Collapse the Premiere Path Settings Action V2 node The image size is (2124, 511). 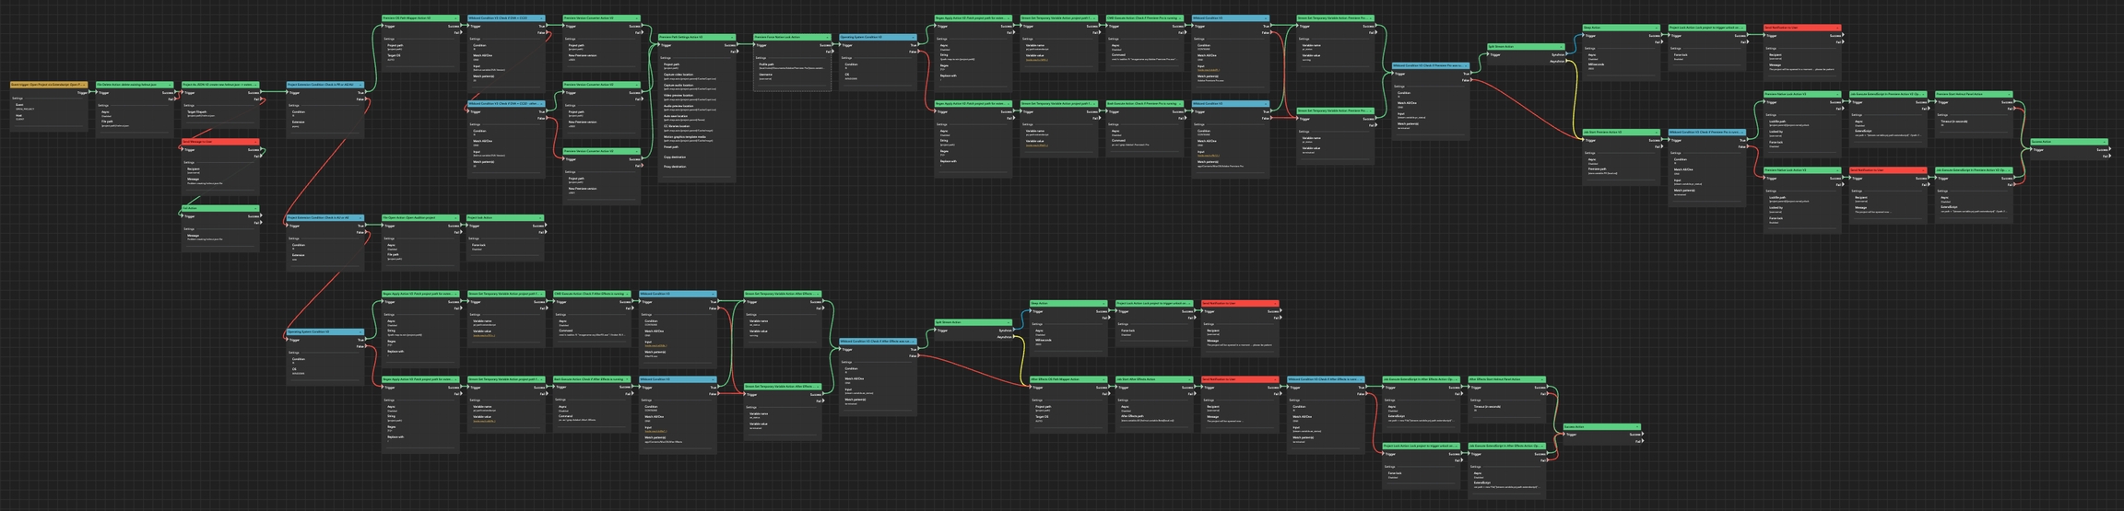[733, 38]
